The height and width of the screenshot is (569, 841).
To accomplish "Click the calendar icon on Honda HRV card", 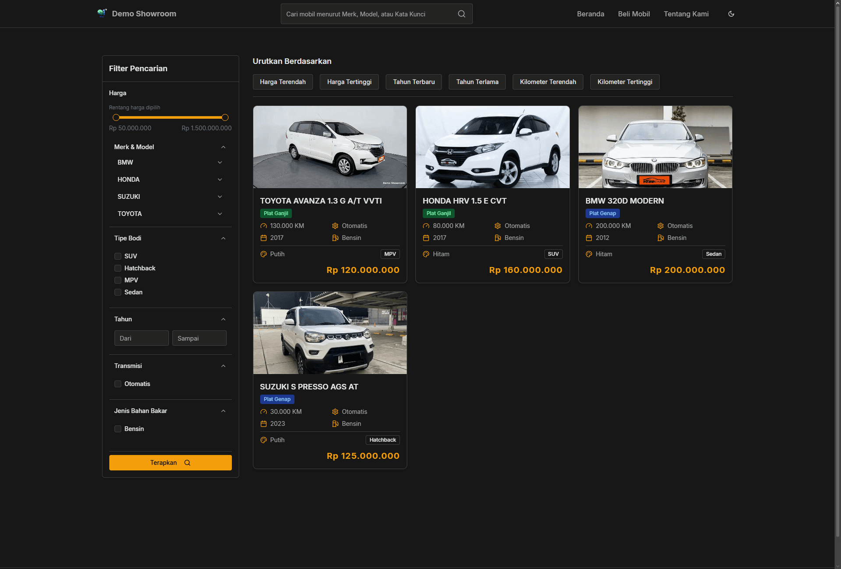I will (x=426, y=238).
